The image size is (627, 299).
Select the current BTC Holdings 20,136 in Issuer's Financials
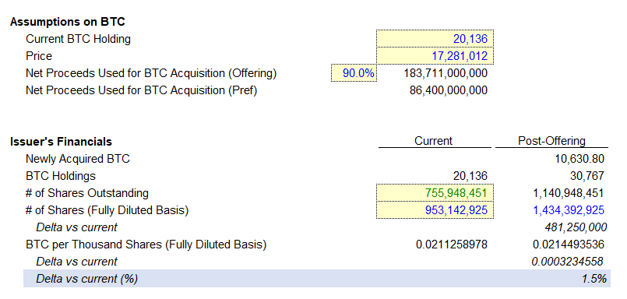tap(470, 176)
